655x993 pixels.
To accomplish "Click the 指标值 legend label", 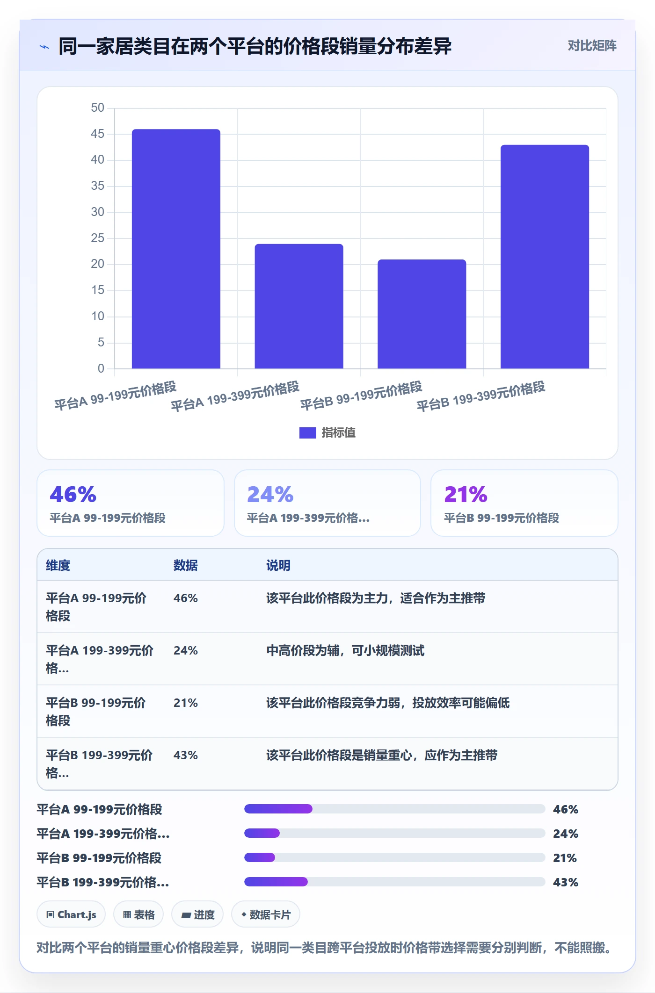I will [x=338, y=433].
